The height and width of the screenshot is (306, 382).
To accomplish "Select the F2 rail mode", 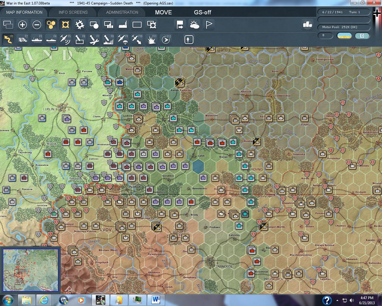I will [x=22, y=39].
